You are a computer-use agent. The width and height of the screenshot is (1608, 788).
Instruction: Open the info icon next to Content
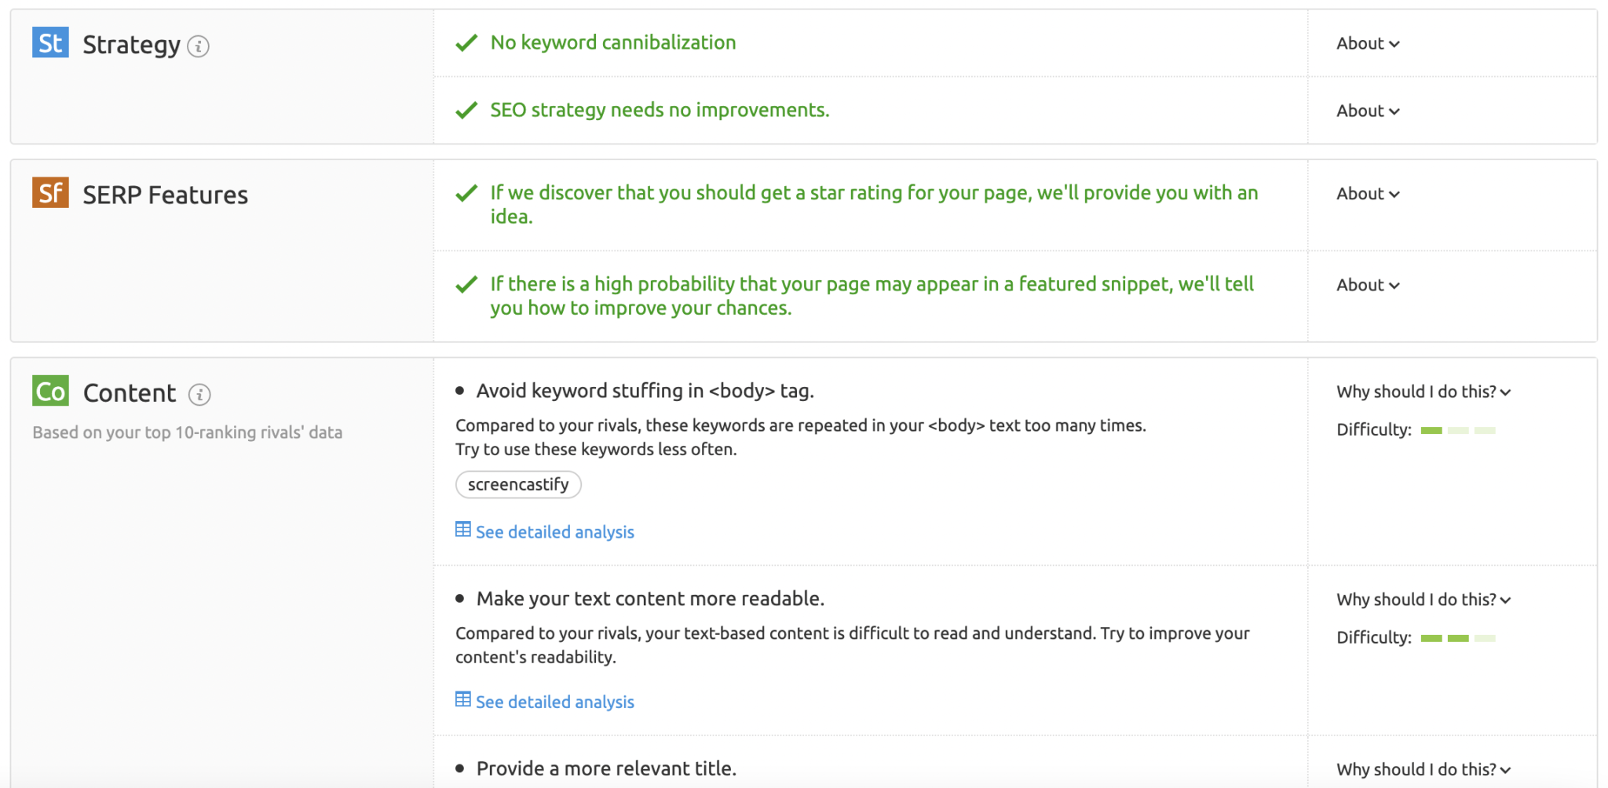(x=199, y=394)
